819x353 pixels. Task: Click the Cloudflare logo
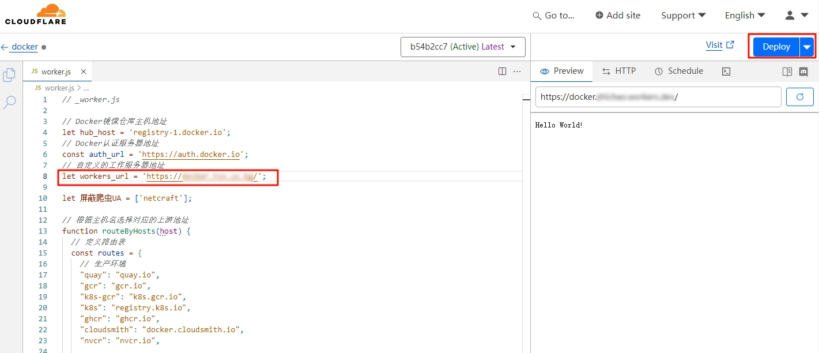[36, 15]
